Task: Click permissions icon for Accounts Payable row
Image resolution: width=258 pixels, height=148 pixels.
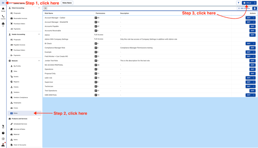Action: (x=96, y=26)
